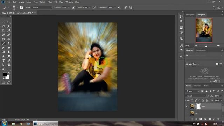
Task: Select the Eyedropper tool
Action: (9, 30)
